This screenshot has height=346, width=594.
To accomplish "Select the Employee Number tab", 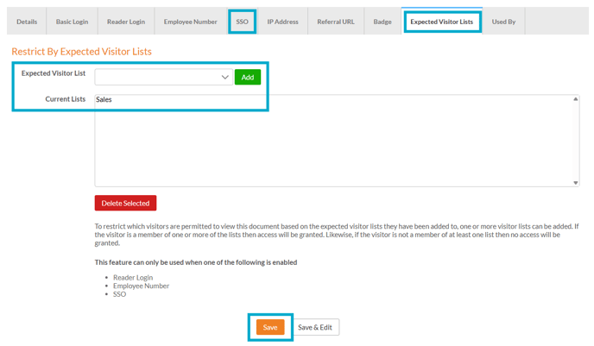I will [x=191, y=22].
